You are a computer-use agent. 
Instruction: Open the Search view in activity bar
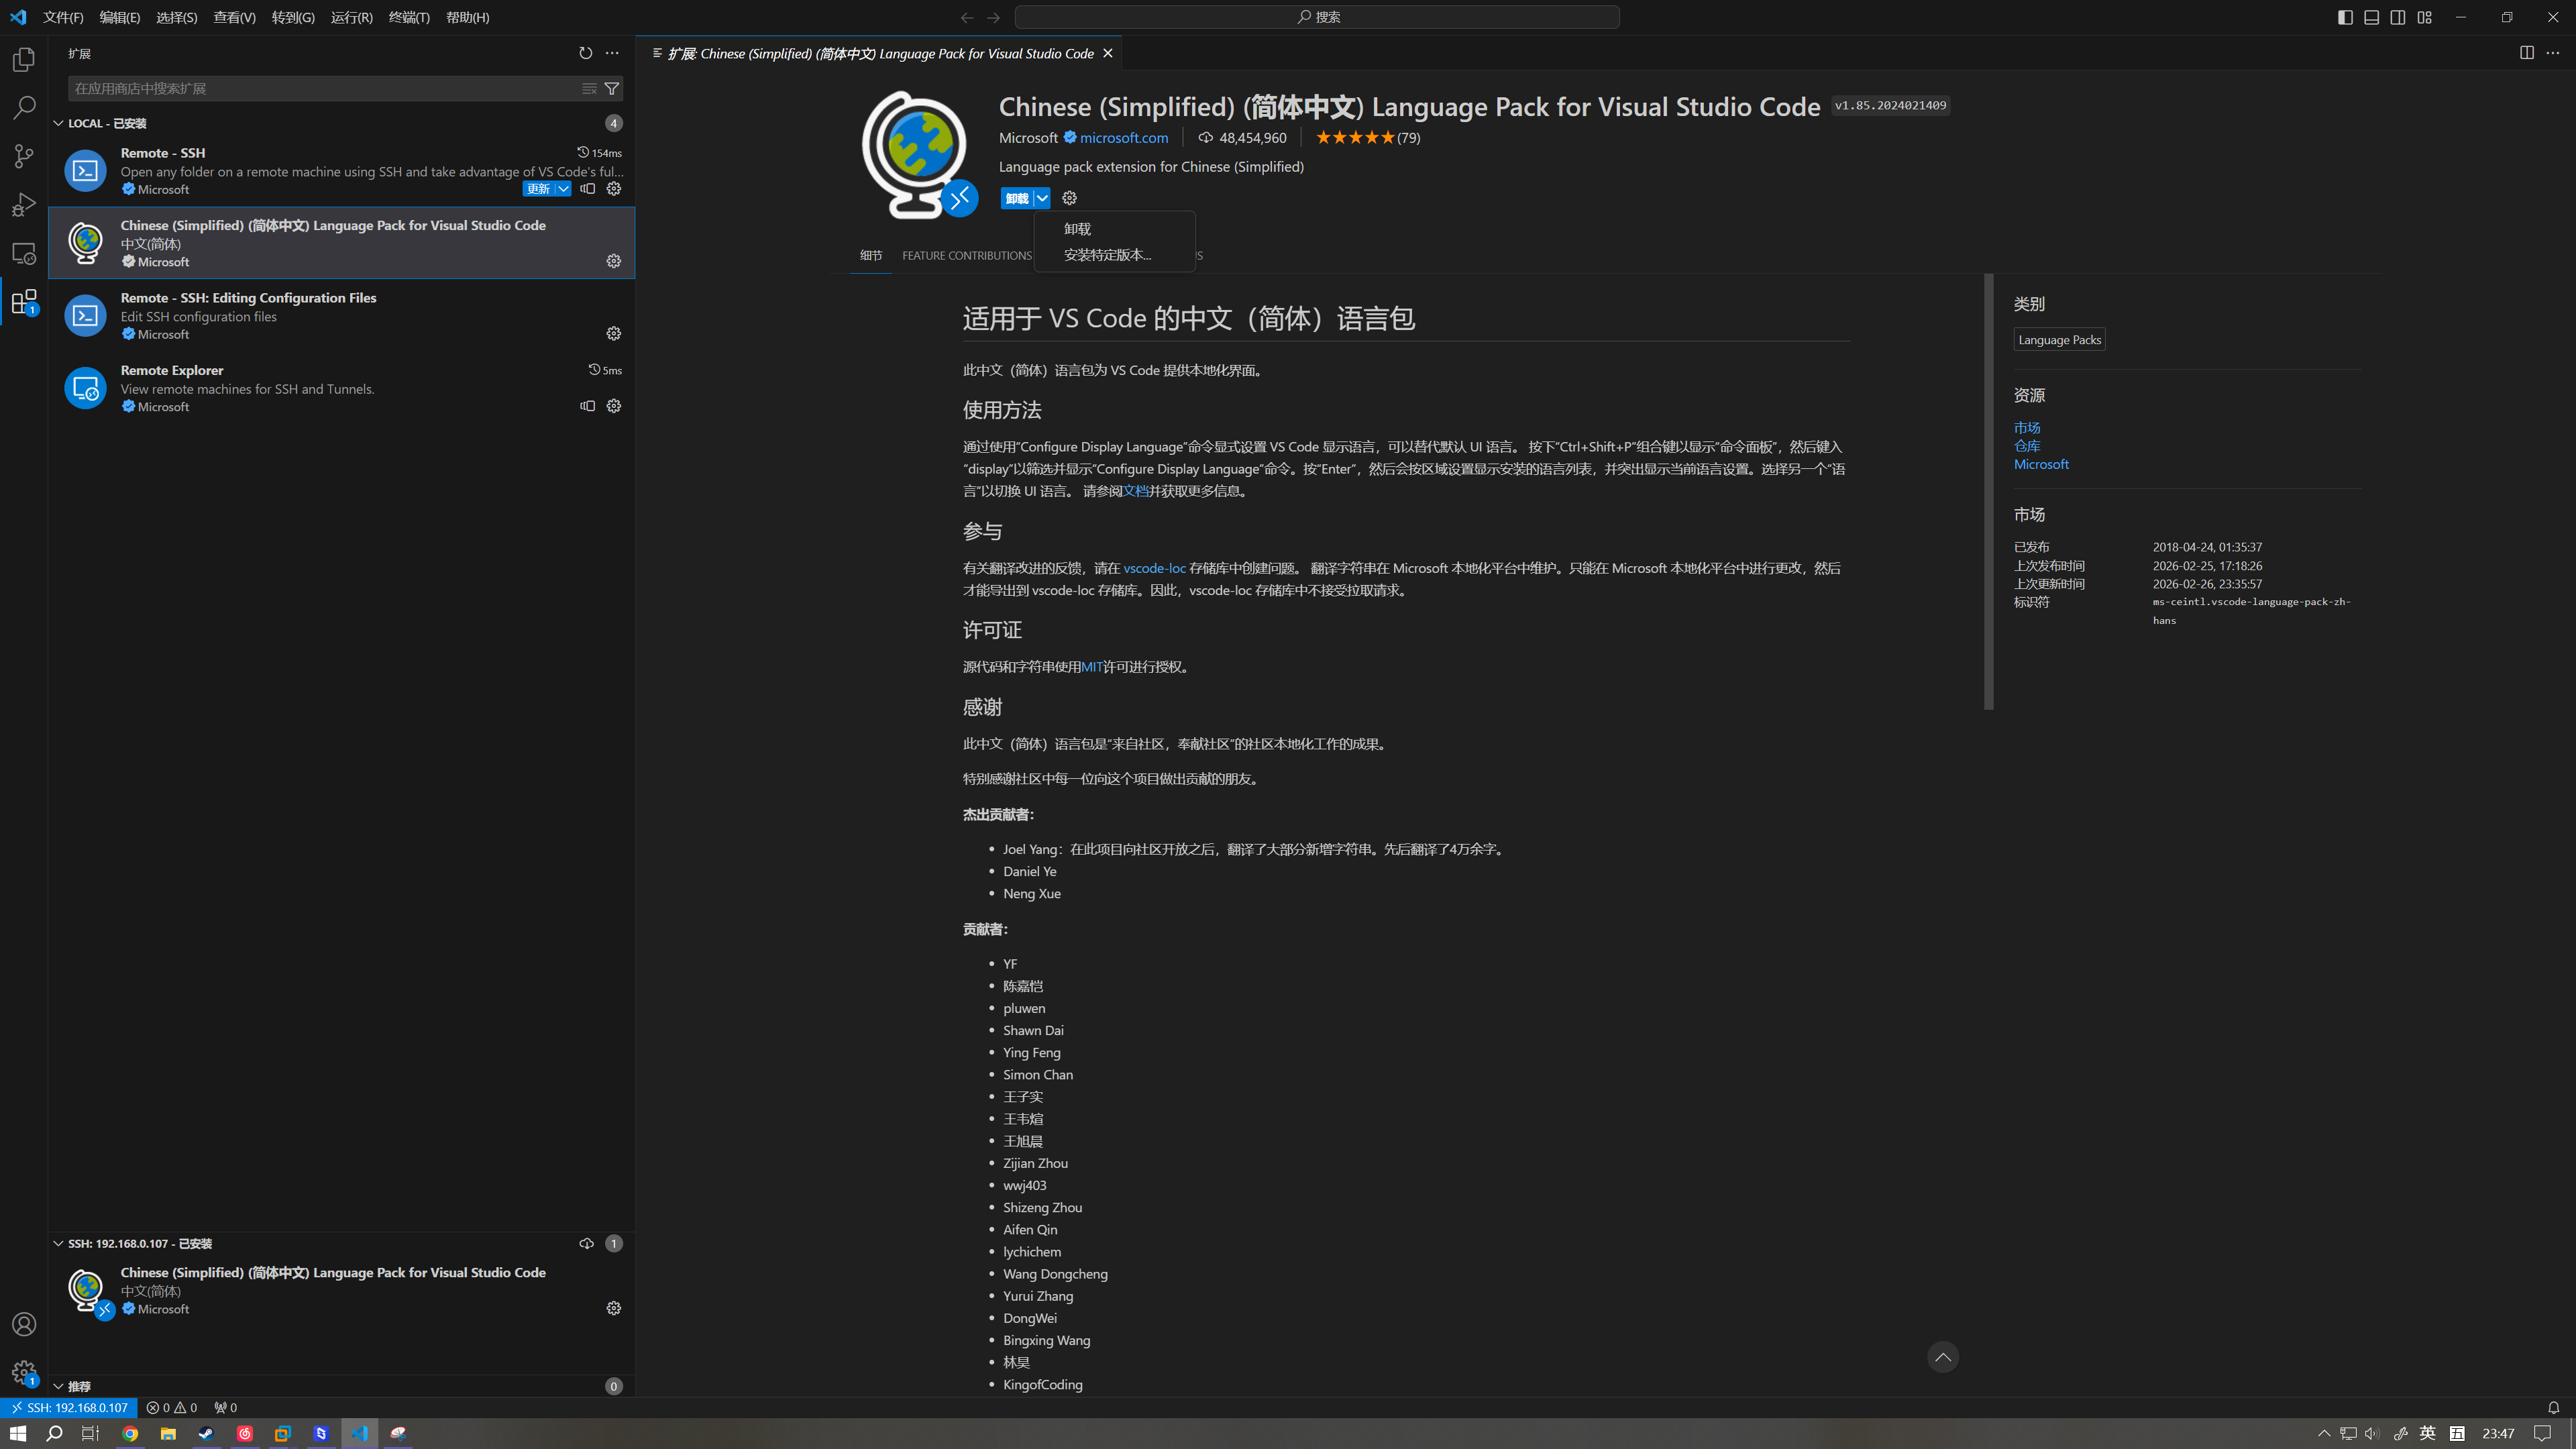click(x=24, y=108)
